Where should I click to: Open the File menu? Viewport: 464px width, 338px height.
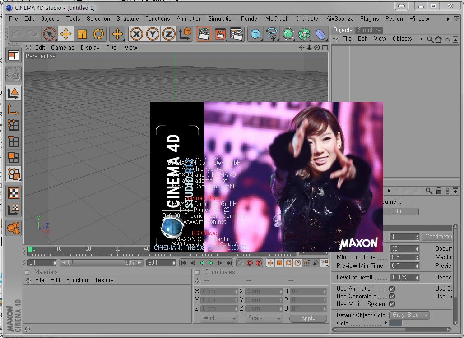coord(14,18)
